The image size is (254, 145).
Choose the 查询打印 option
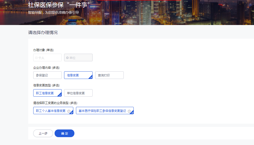click(x=109, y=75)
